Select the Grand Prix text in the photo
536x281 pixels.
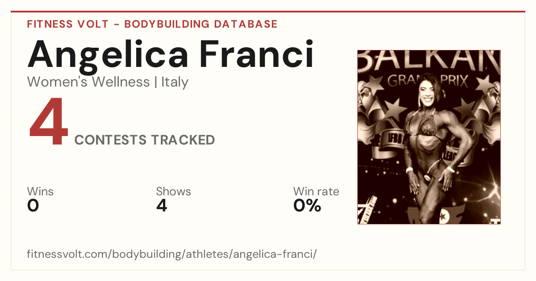[x=427, y=81]
